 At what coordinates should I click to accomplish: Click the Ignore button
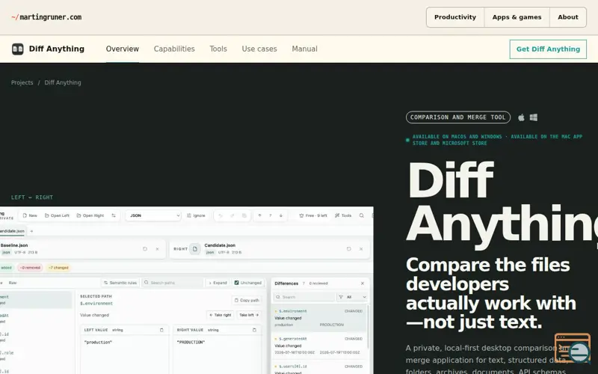pyautogui.click(x=196, y=215)
